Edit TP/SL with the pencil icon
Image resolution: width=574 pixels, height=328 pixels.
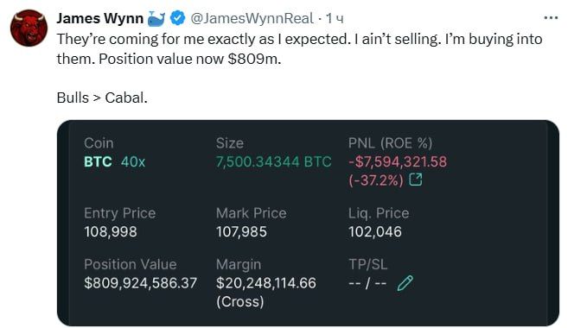click(x=405, y=283)
